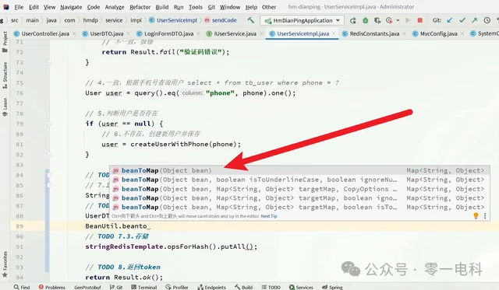Click the service breadcrumb

pyautogui.click(x=114, y=20)
